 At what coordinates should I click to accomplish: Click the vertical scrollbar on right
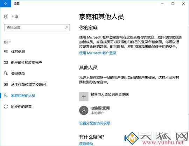pos(188,69)
